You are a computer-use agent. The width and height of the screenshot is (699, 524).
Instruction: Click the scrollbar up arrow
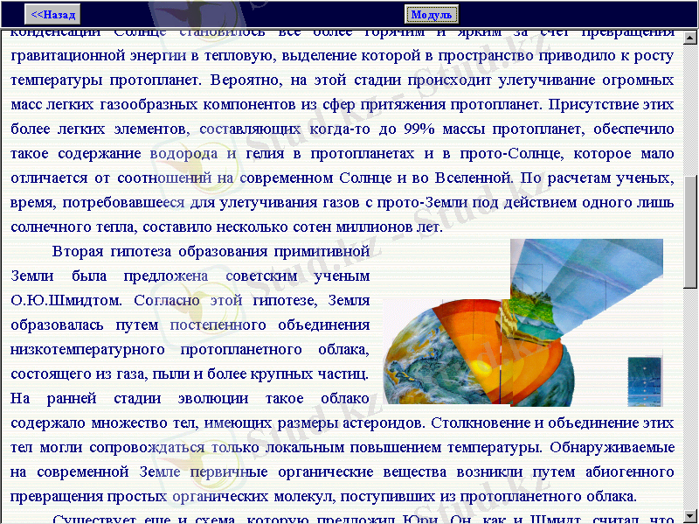[690, 38]
